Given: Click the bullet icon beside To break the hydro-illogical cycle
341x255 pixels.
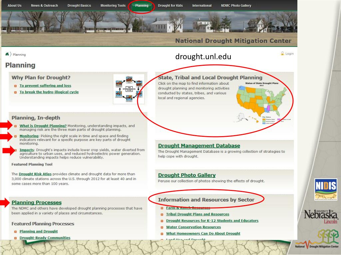Looking at the screenshot, I should click(15, 92).
